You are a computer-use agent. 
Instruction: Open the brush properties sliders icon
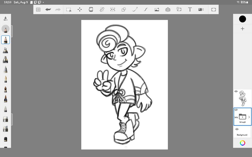click(x=6, y=18)
